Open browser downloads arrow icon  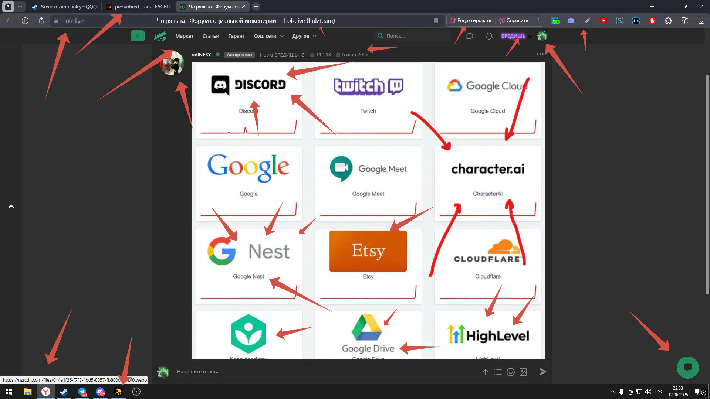(x=701, y=21)
